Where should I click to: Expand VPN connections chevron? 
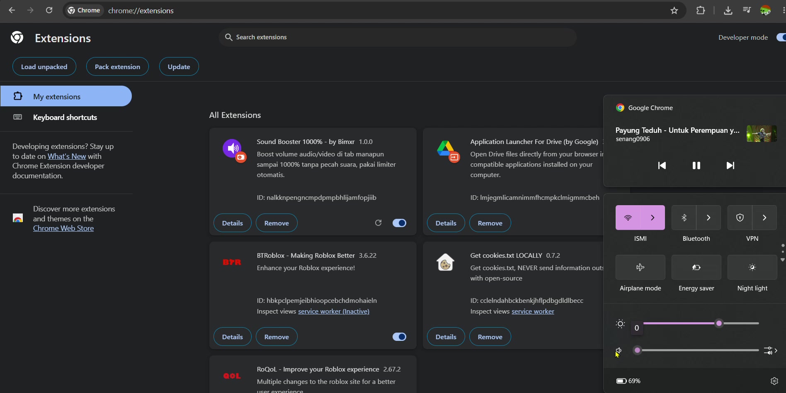[x=765, y=218]
